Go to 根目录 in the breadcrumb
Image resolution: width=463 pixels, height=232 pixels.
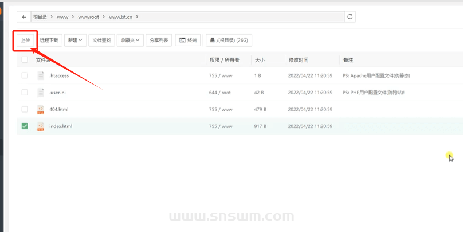(40, 17)
